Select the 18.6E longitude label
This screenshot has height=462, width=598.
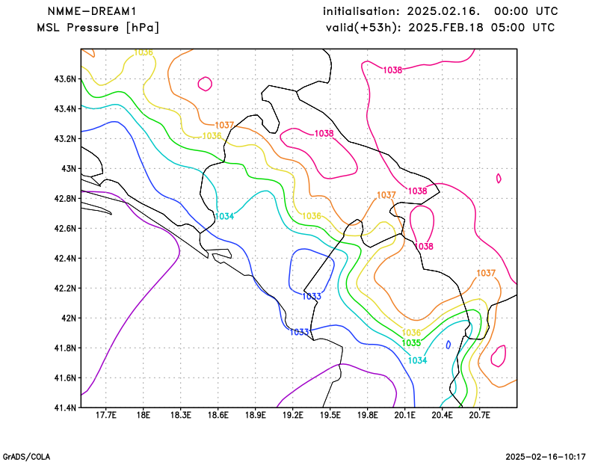tap(218, 415)
